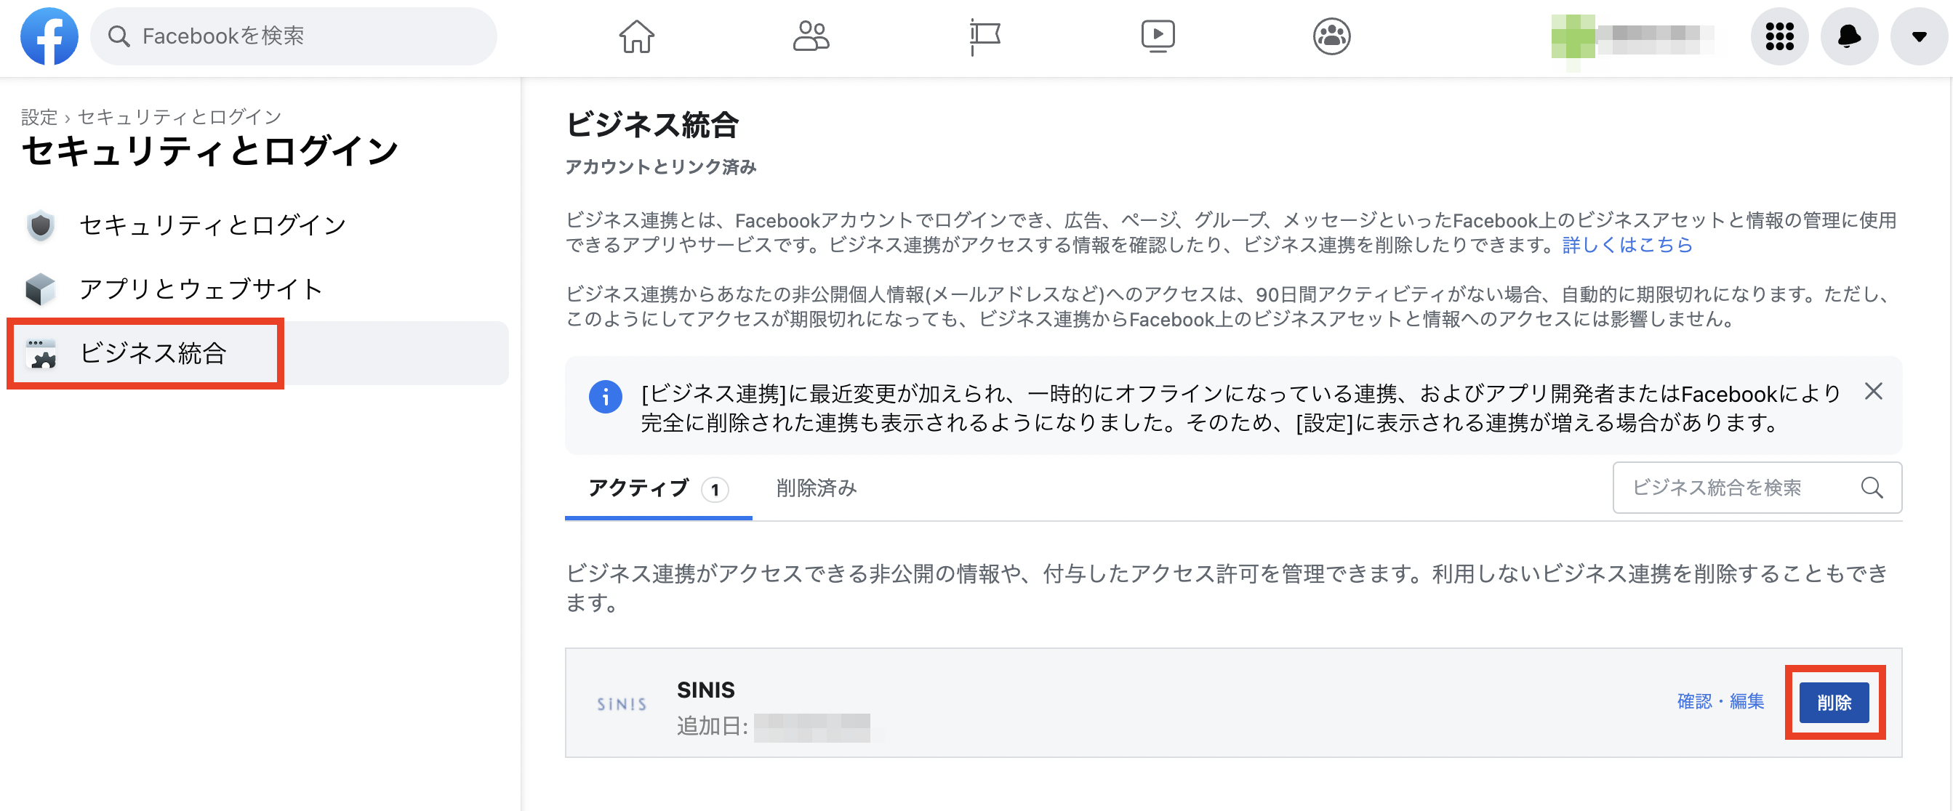
Task: Click 確認・編集 for SINIS
Action: [1720, 702]
